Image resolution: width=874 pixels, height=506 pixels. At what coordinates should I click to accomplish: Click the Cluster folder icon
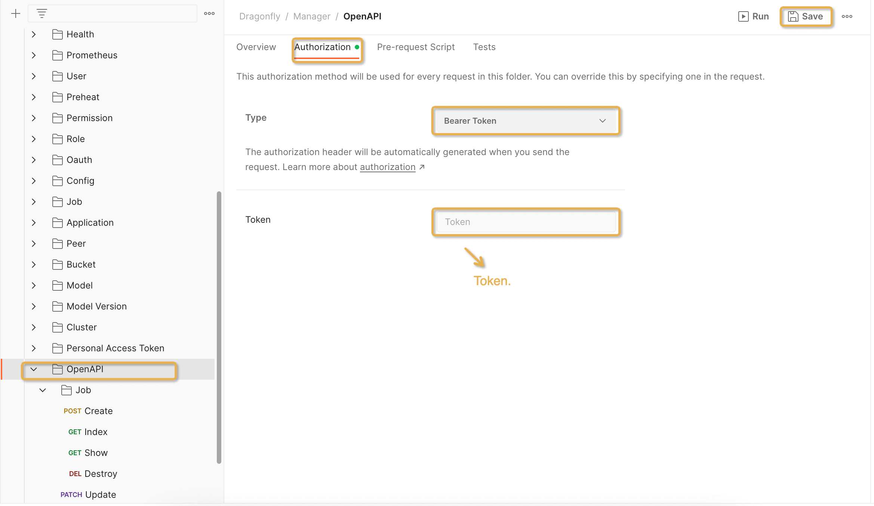58,327
